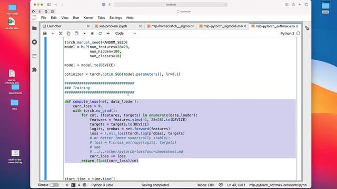Click Safari downloads icon
337x189 pixels.
[x=286, y=5]
